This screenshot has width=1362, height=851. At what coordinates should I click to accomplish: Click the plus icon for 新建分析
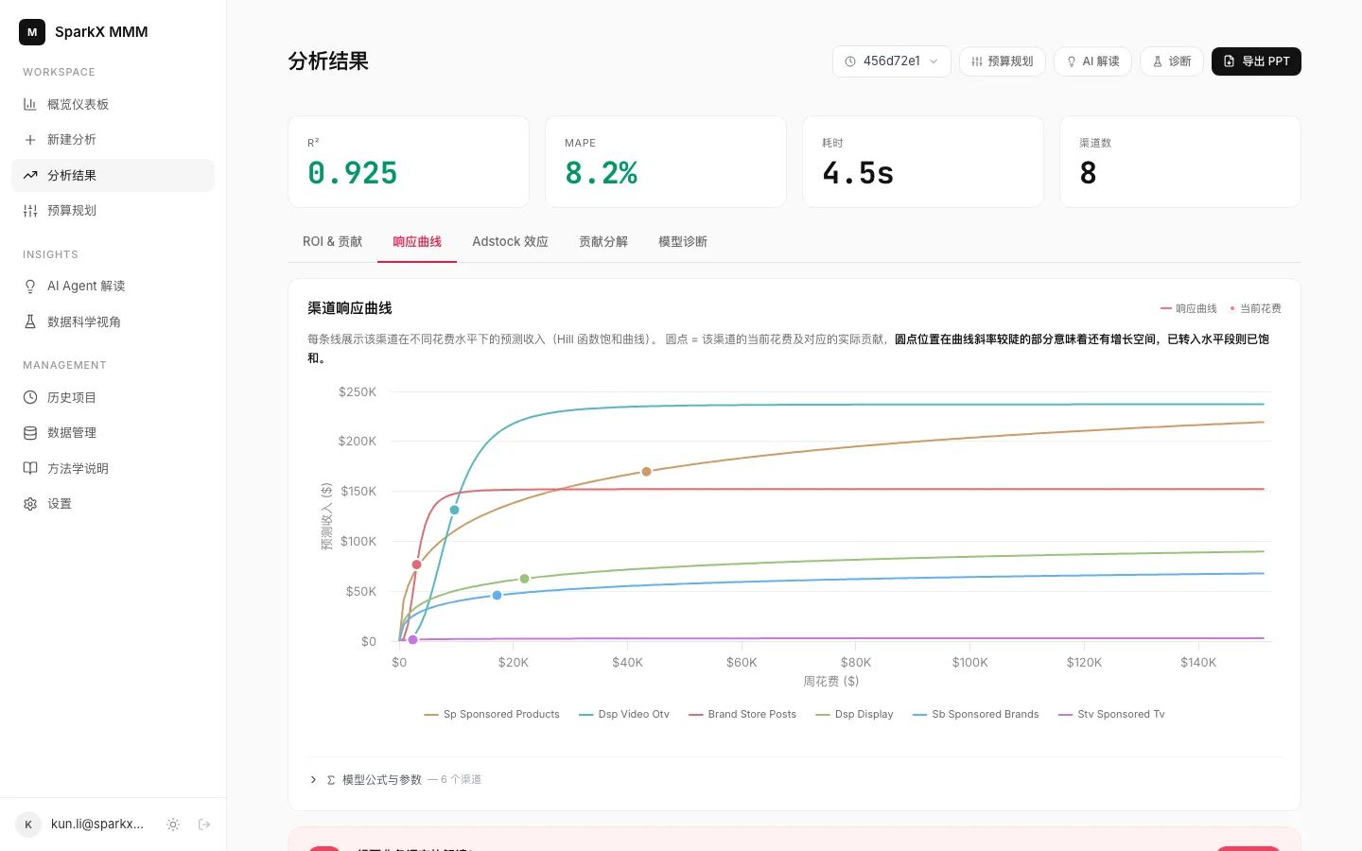30,140
